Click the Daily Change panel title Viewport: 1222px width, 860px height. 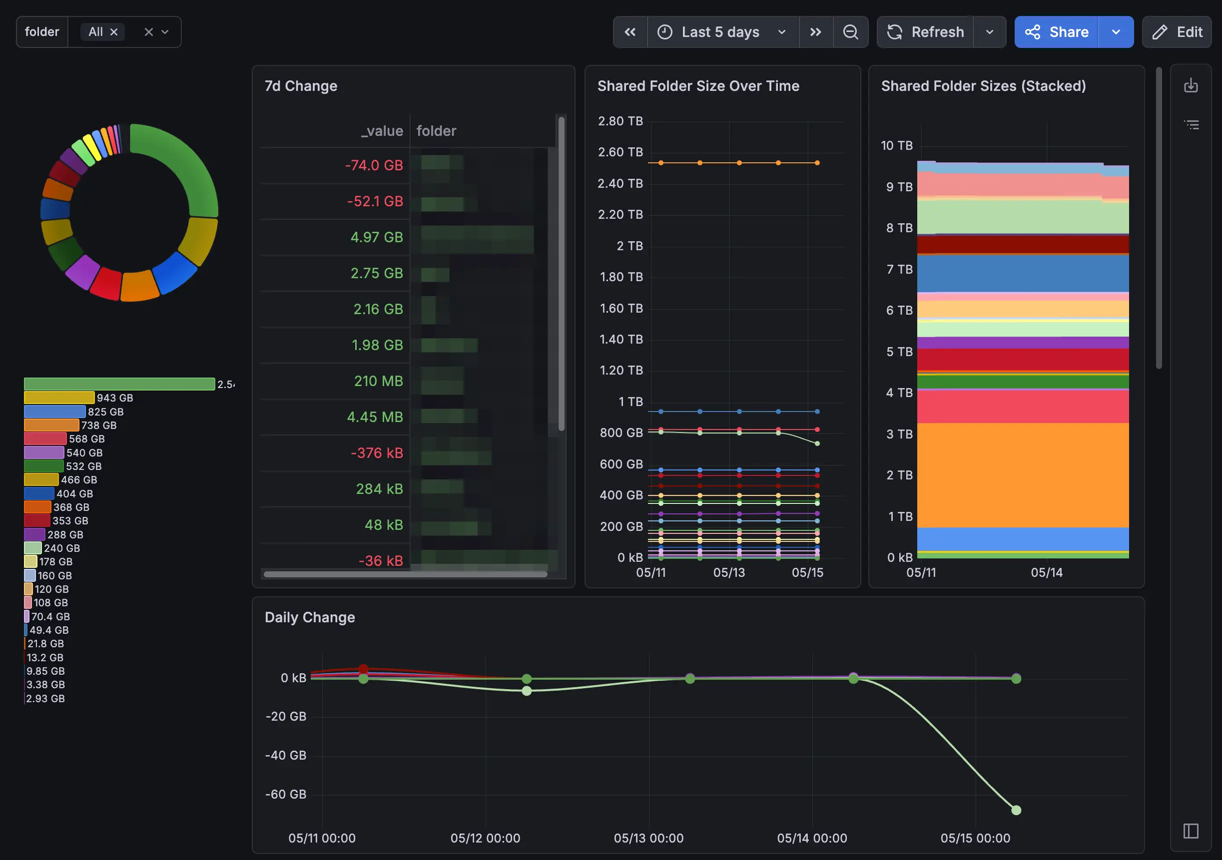click(310, 617)
